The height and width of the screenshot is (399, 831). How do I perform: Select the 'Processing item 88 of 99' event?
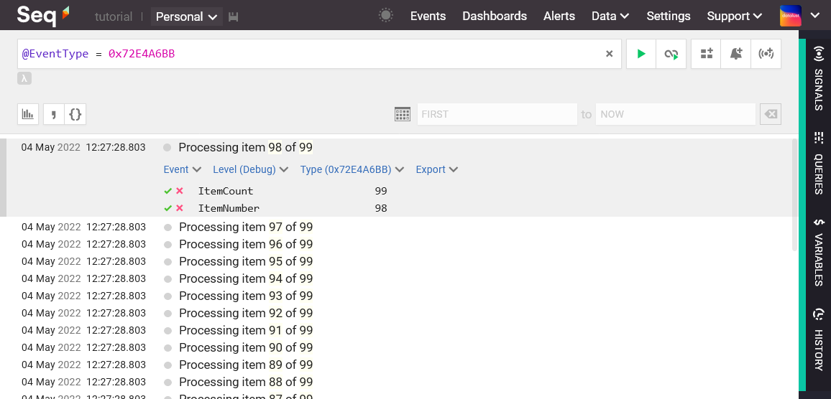click(246, 382)
